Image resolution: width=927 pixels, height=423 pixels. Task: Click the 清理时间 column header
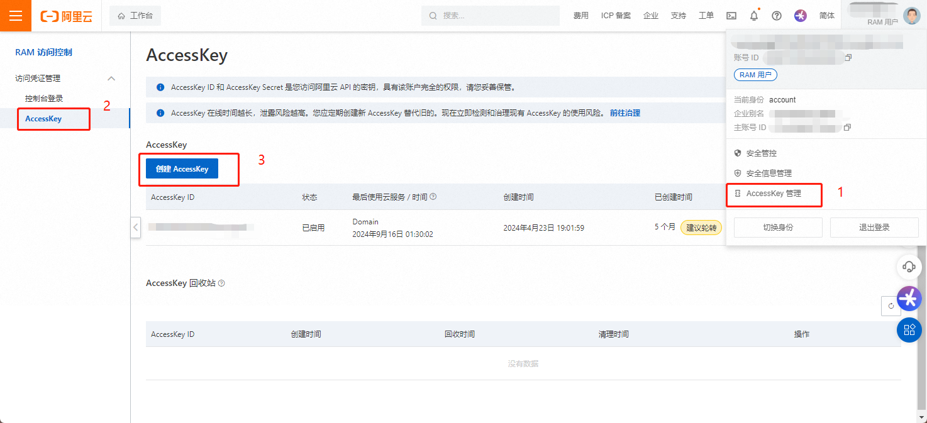pyautogui.click(x=613, y=334)
